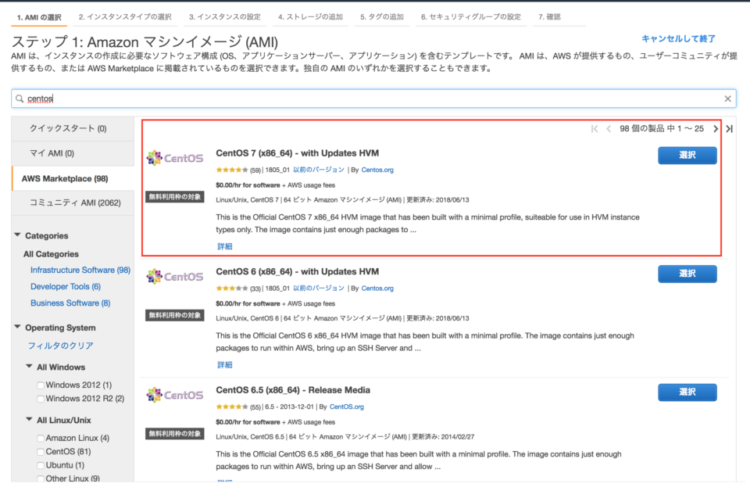This screenshot has height=498, width=750.
Task: Check the Windows 2012 (1) filter
Action: click(x=41, y=385)
